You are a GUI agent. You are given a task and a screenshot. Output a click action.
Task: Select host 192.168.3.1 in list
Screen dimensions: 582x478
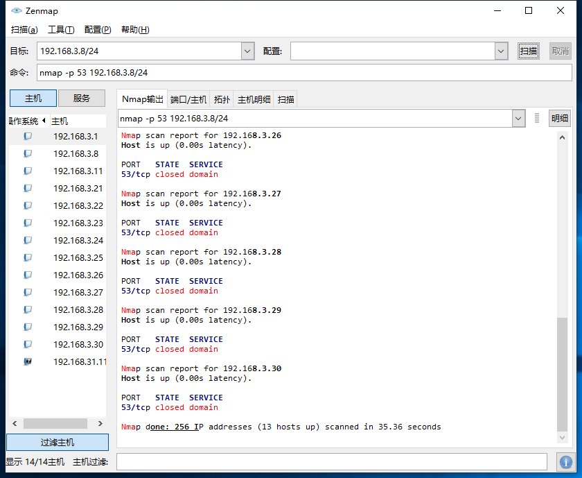click(58, 136)
